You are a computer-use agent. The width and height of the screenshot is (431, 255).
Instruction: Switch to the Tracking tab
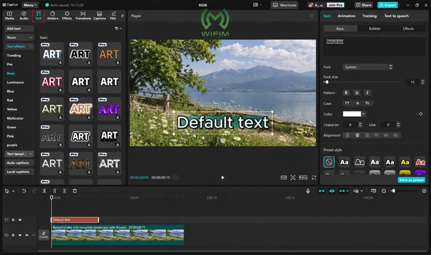[x=370, y=16]
